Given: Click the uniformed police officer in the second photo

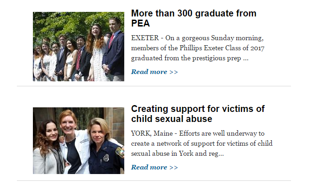Looking at the screenshot, I should (x=104, y=151).
